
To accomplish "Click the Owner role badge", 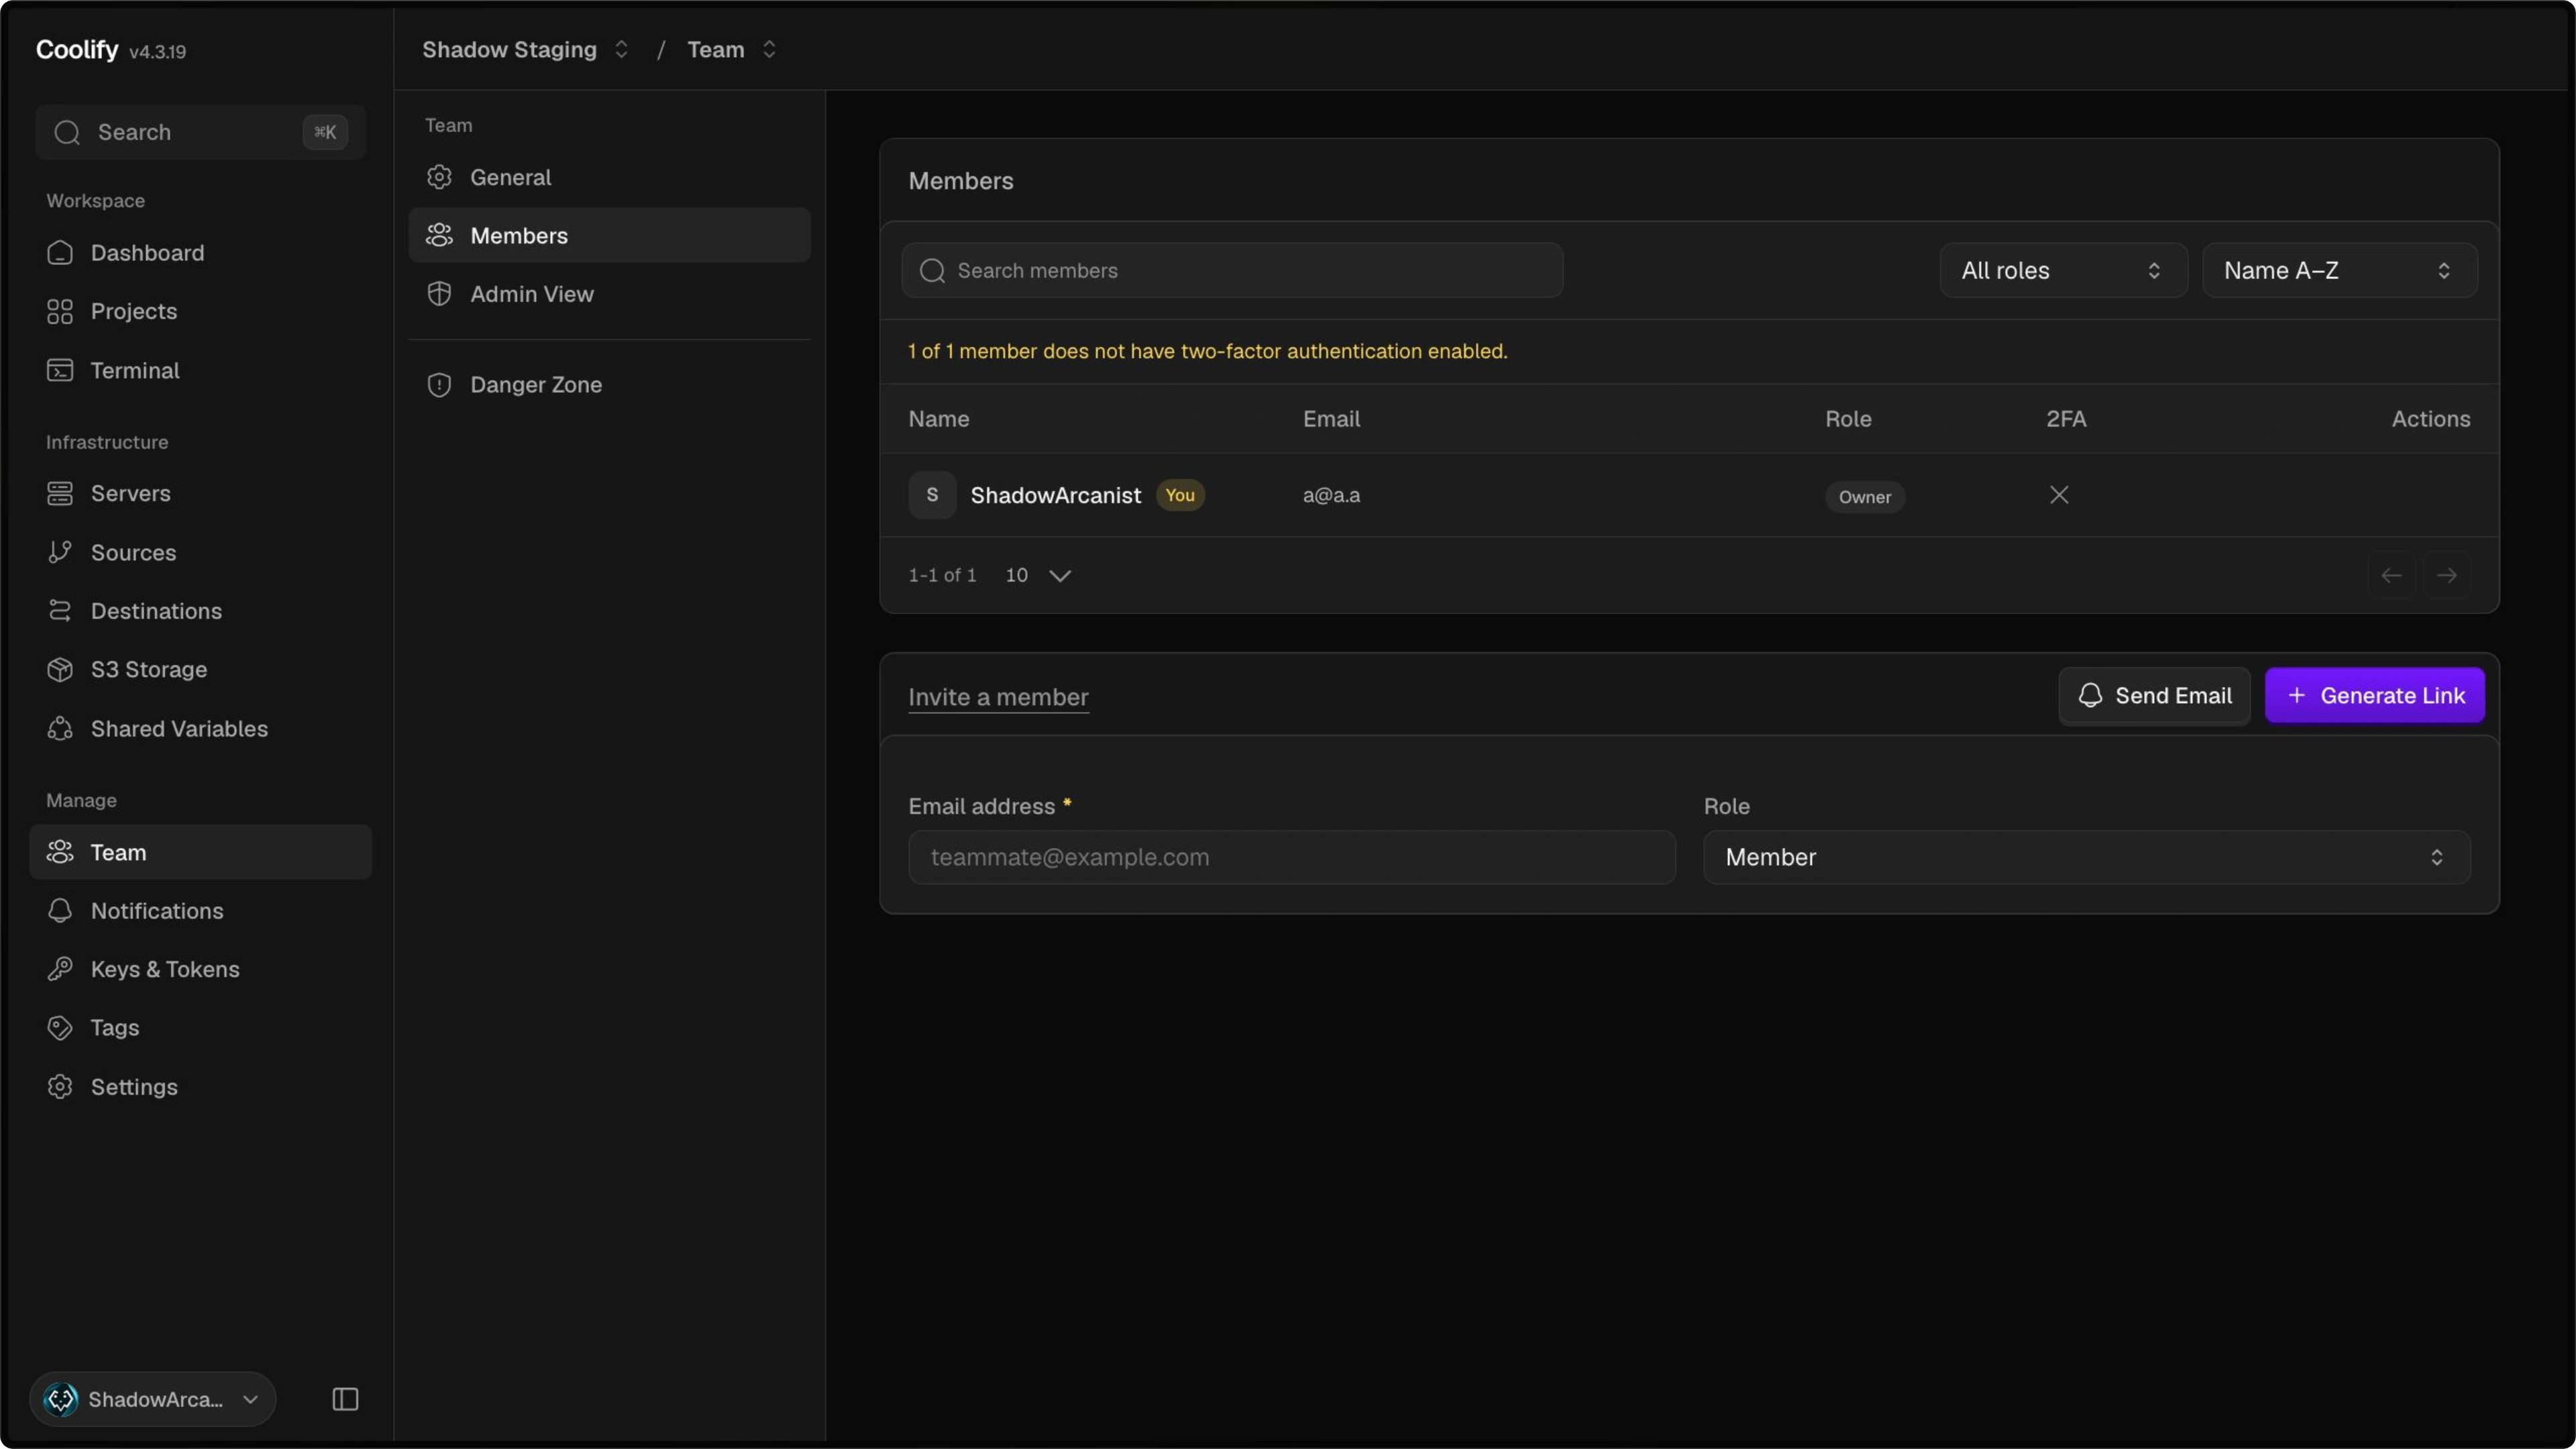I will [x=1864, y=497].
